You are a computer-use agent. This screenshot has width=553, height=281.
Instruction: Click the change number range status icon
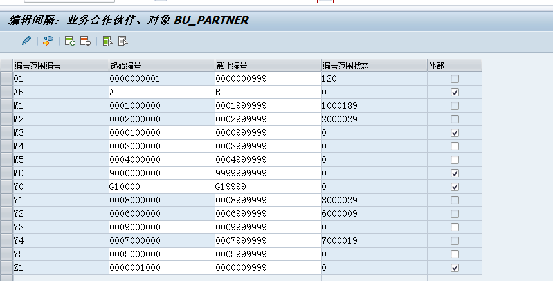click(x=48, y=41)
